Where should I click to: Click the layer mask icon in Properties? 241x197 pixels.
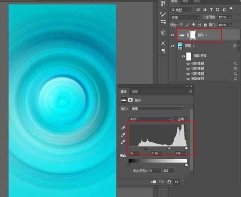coord(130,100)
